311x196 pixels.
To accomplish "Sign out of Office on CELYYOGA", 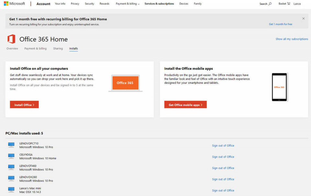I will (223, 157).
